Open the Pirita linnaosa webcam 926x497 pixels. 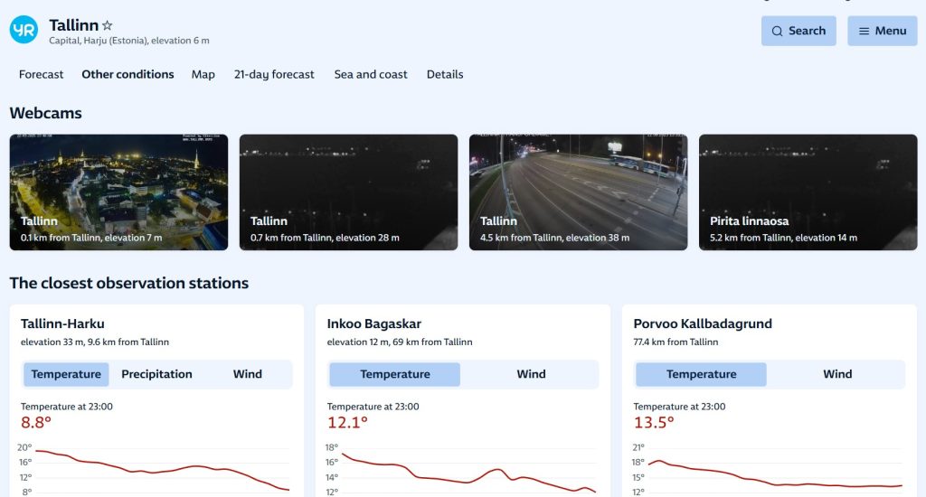tap(808, 192)
